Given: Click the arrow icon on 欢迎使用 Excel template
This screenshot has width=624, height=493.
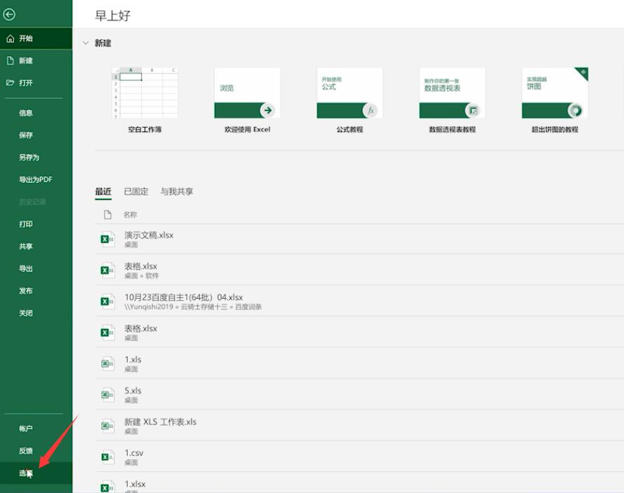Looking at the screenshot, I should coord(268,110).
